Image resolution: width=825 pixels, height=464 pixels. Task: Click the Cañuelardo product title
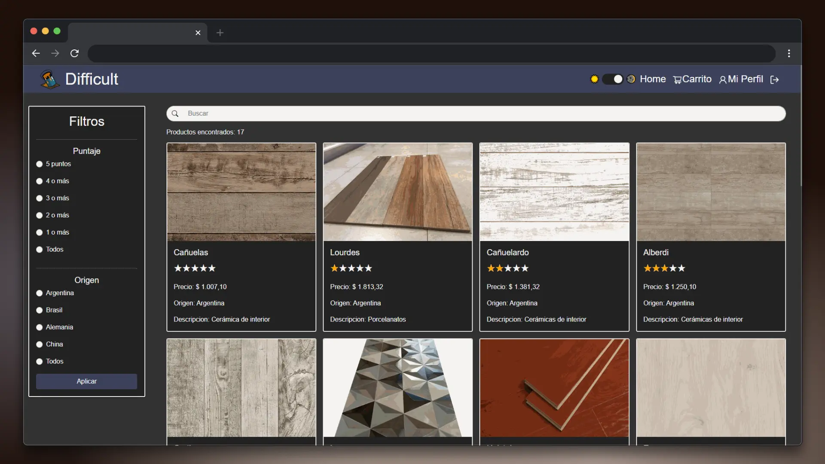[x=507, y=253]
